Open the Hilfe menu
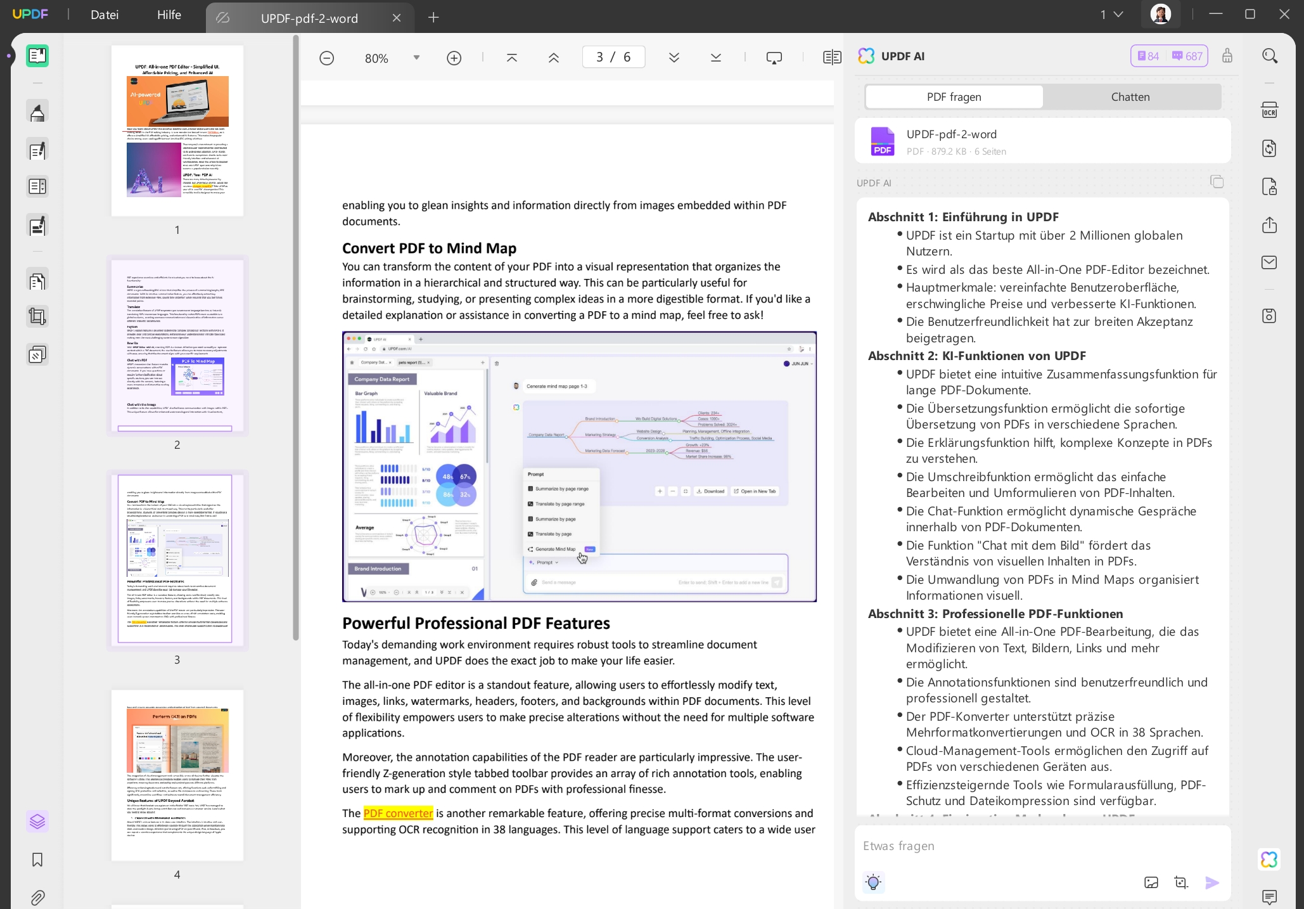The width and height of the screenshot is (1304, 909). click(x=169, y=15)
